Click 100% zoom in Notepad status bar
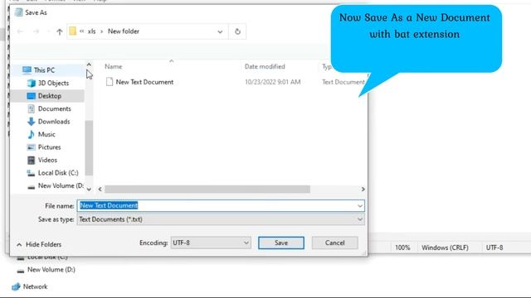Viewport: 531px width, 298px height. (x=402, y=248)
